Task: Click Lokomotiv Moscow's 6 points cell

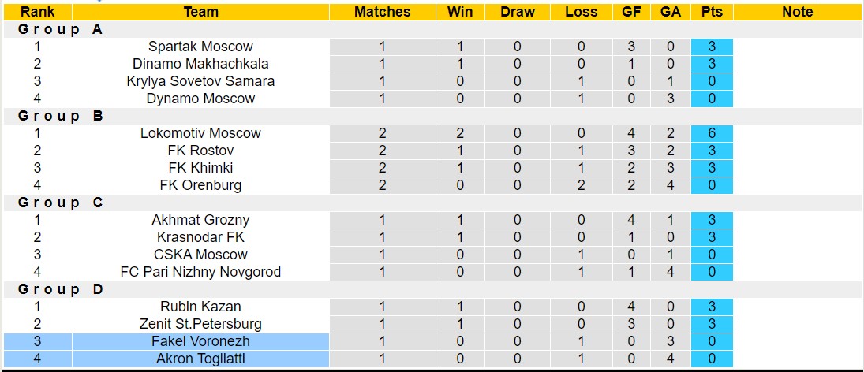Action: (x=711, y=133)
